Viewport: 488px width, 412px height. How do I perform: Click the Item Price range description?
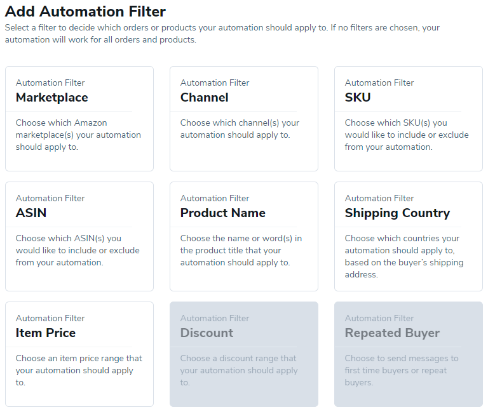coord(79,370)
